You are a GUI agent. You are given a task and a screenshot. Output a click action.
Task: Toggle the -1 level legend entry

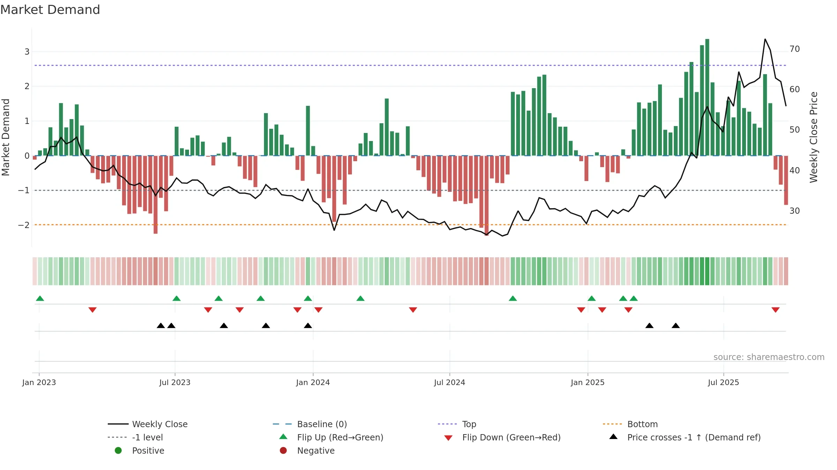(135, 437)
